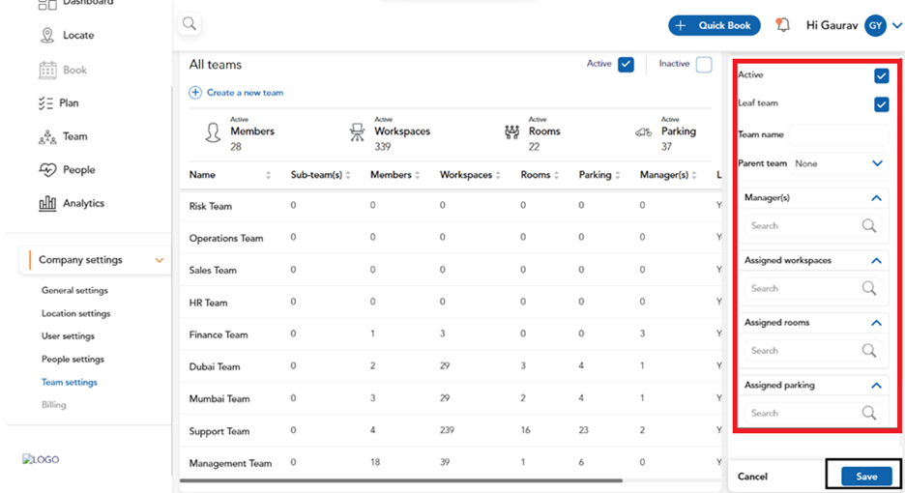
Task: Click the Workspaces chair icon
Action: 358,132
